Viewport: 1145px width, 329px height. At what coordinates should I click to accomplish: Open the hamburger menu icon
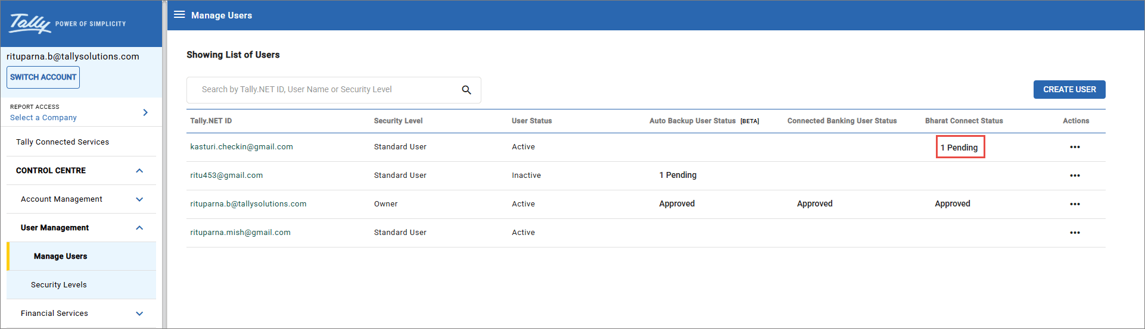(179, 15)
